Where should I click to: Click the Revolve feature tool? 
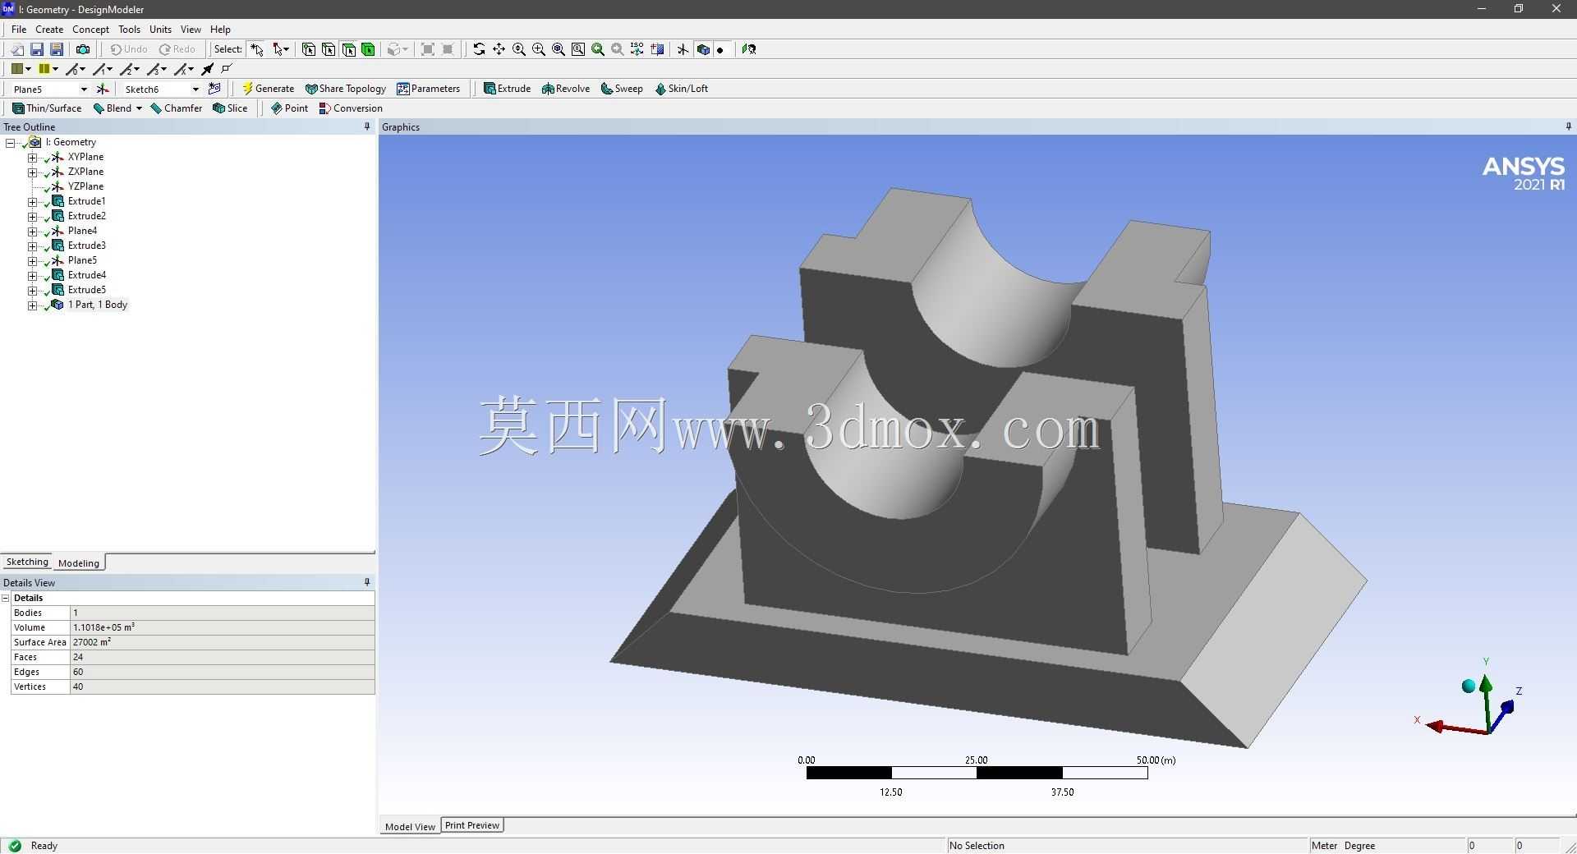click(x=566, y=89)
